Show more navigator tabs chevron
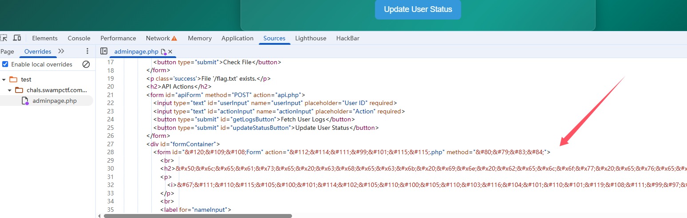Image resolution: width=687 pixels, height=218 pixels. coord(61,51)
